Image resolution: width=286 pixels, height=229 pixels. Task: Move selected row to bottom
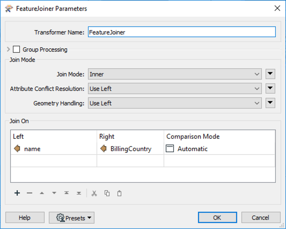79,193
